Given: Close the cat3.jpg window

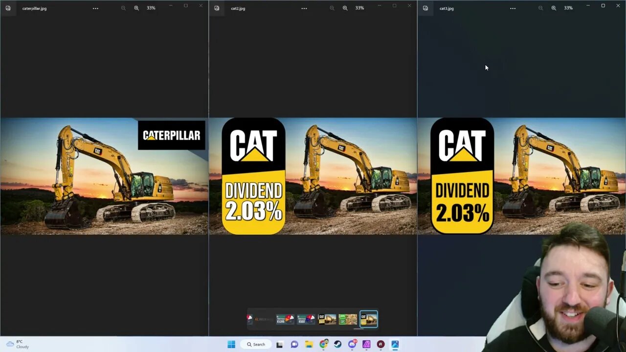Looking at the screenshot, I should coord(618,5).
